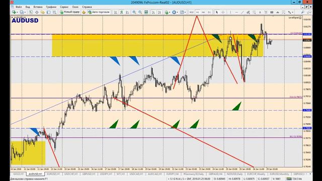
Task: Open the Вид menu
Action: (28, 7)
